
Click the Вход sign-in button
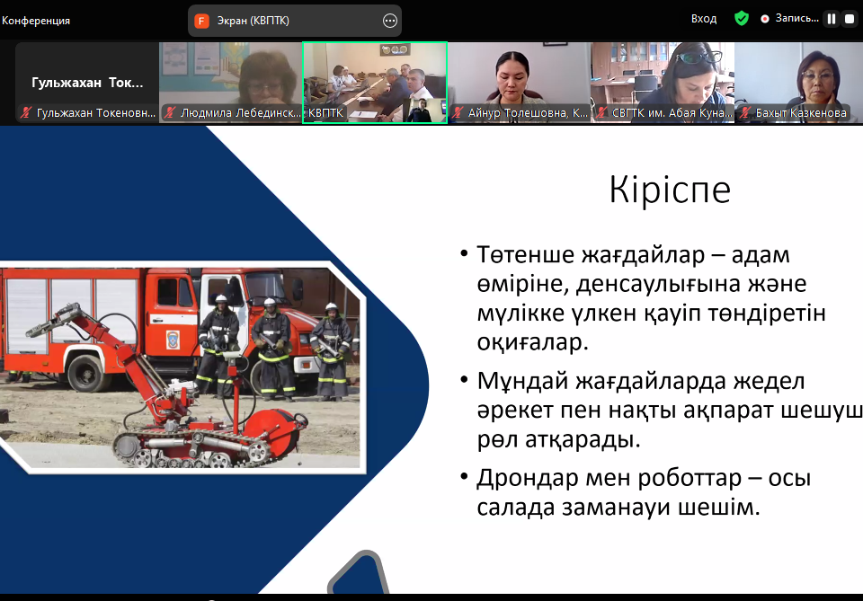[704, 19]
